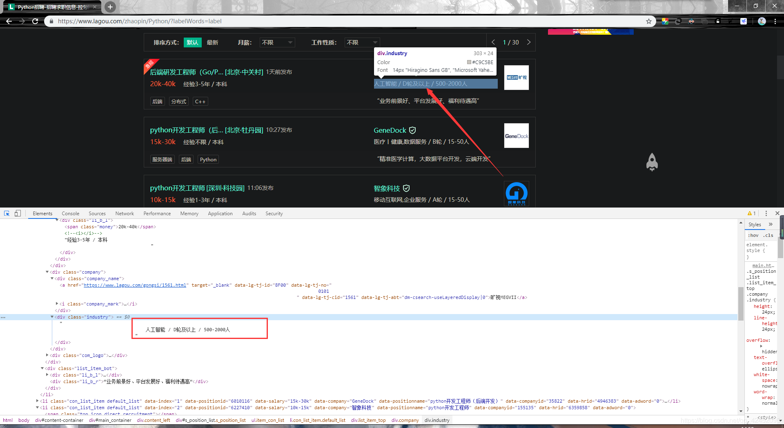Image resolution: width=784 pixels, height=428 pixels.
Task: View site security info via lock icon
Action: click(51, 21)
